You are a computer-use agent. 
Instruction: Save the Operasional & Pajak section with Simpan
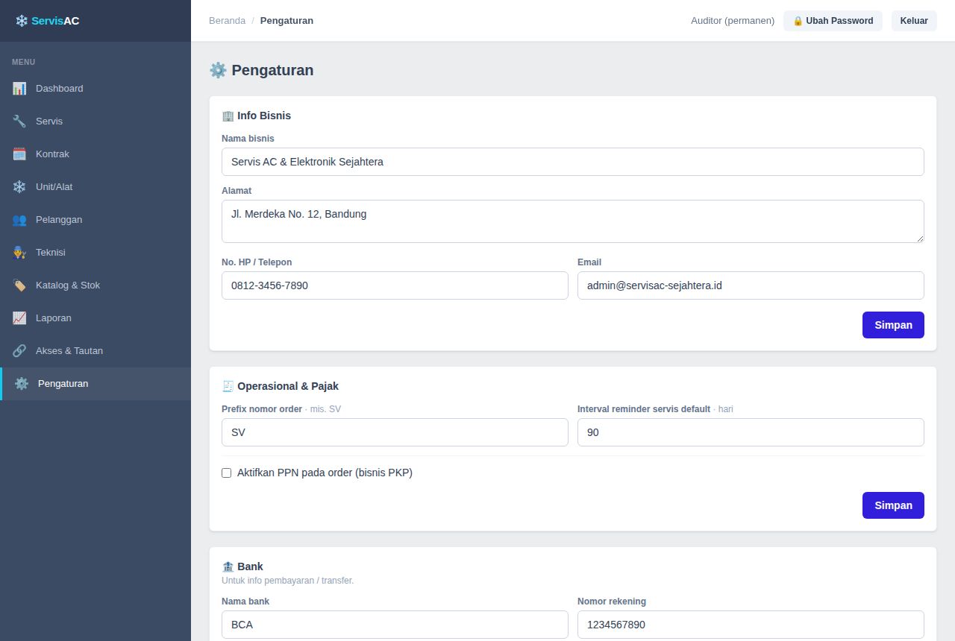click(893, 505)
